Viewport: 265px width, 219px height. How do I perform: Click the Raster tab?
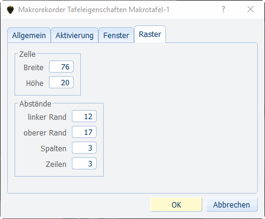150,34
